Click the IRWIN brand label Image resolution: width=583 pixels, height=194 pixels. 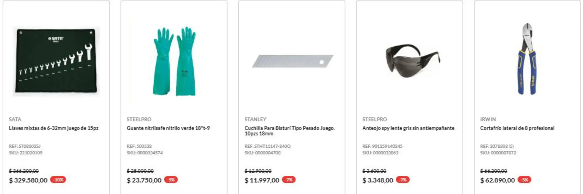[488, 120]
